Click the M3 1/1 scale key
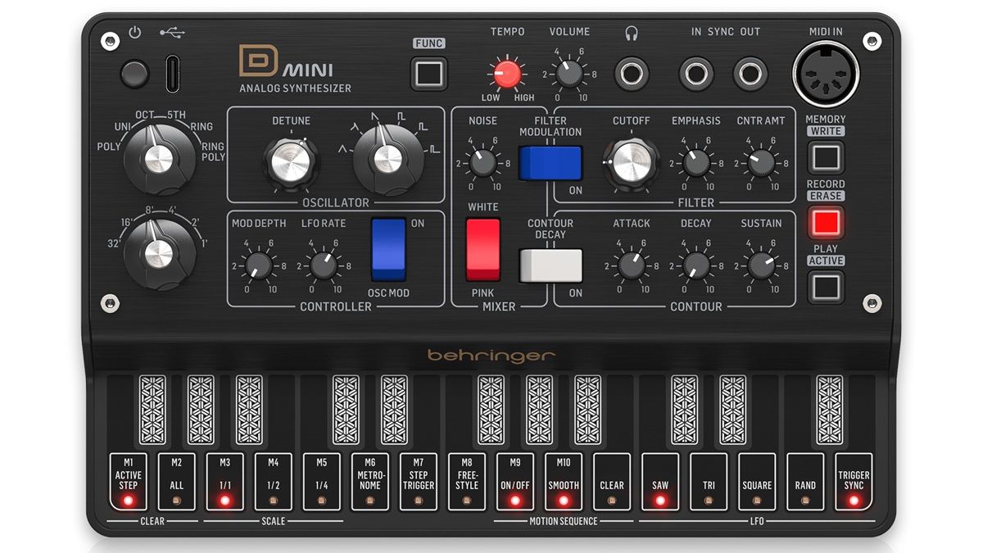The image size is (983, 553). click(x=224, y=482)
